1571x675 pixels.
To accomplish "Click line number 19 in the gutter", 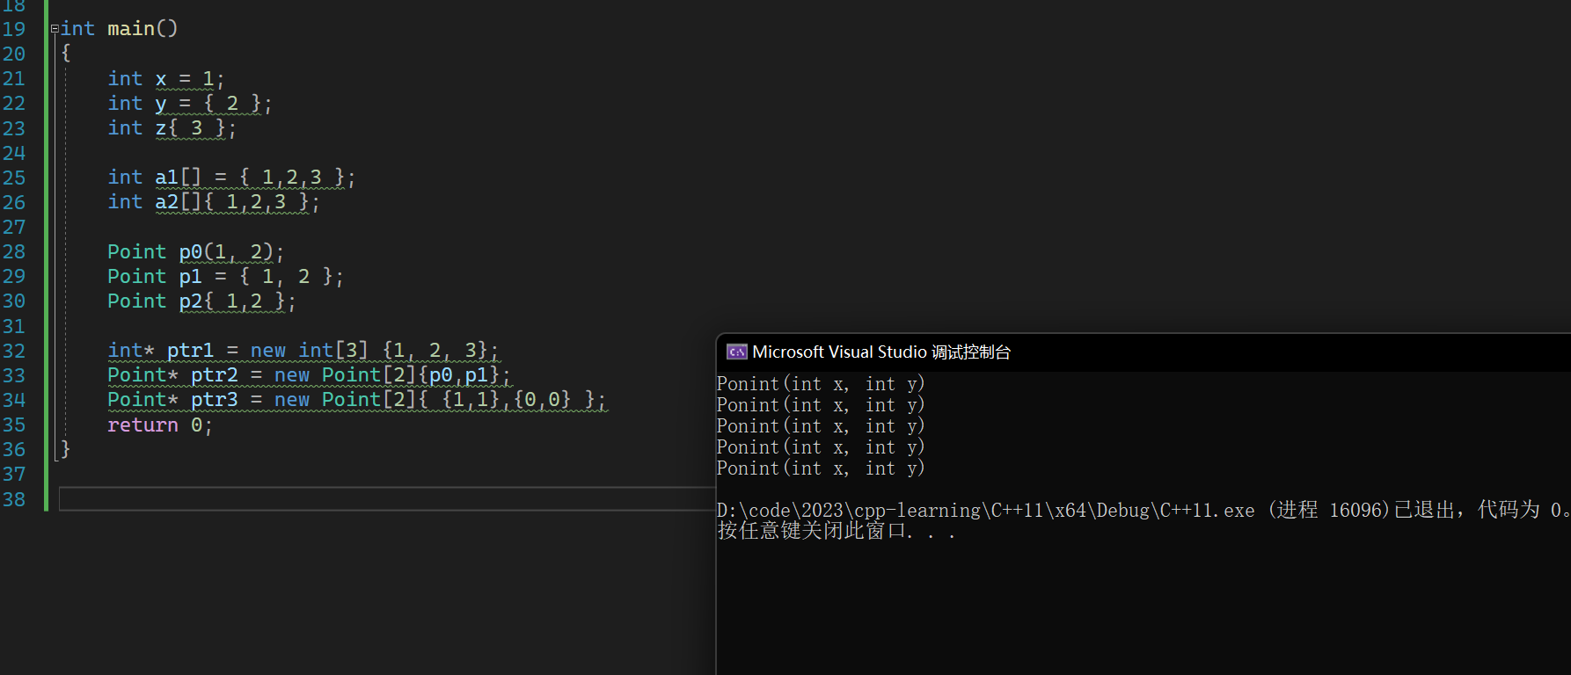I will click(14, 29).
